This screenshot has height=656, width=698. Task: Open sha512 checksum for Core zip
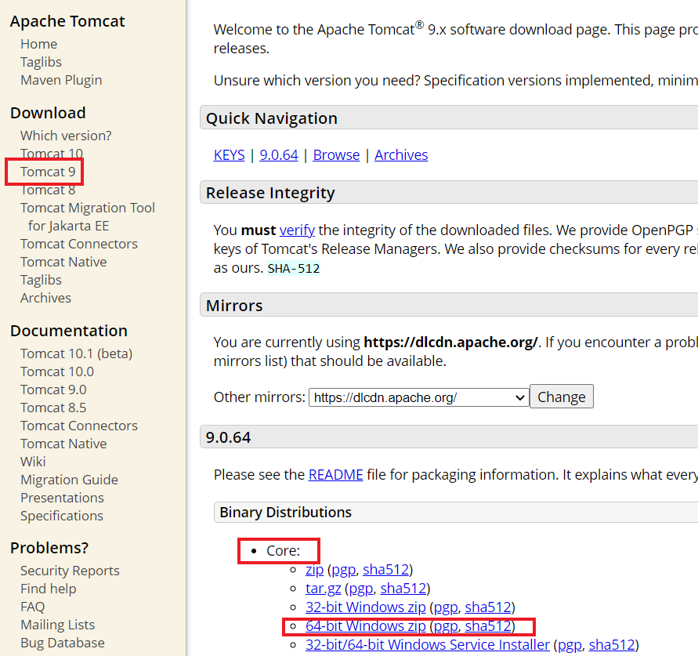point(385,570)
